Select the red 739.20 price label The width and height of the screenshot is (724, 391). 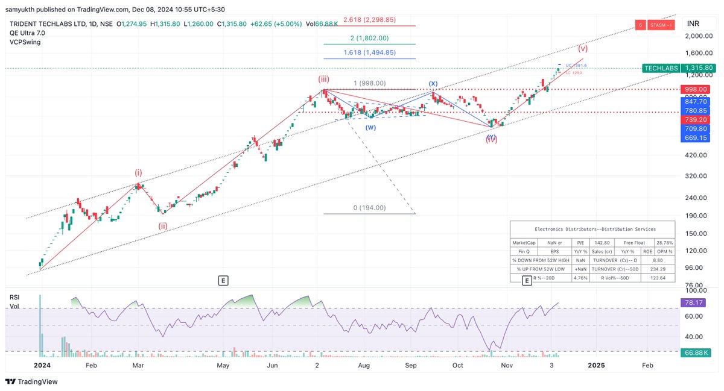(x=697, y=119)
